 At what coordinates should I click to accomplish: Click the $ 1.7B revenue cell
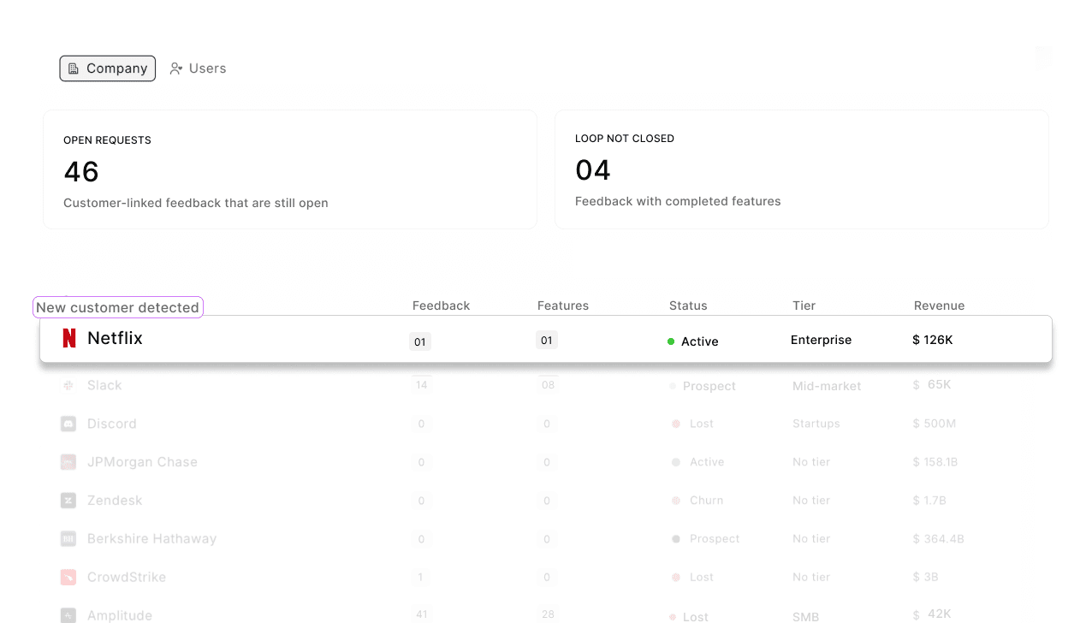929,501
